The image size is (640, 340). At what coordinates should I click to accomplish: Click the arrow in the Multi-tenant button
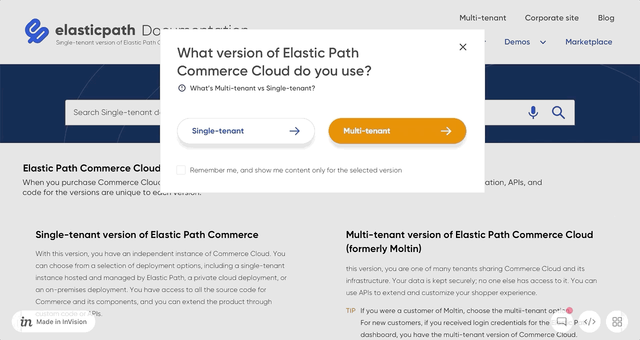[446, 131]
